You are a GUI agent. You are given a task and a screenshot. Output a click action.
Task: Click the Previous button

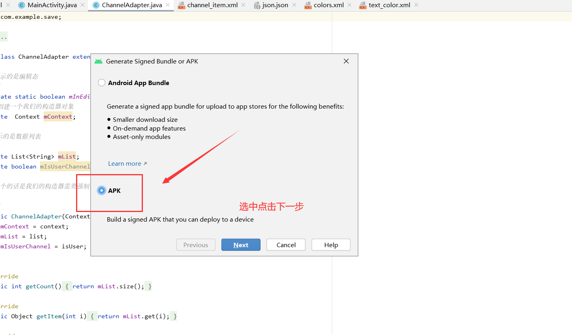click(196, 244)
